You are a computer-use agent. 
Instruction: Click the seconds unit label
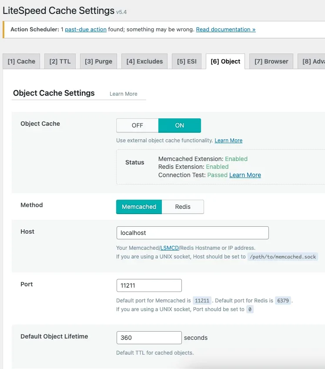(x=196, y=338)
